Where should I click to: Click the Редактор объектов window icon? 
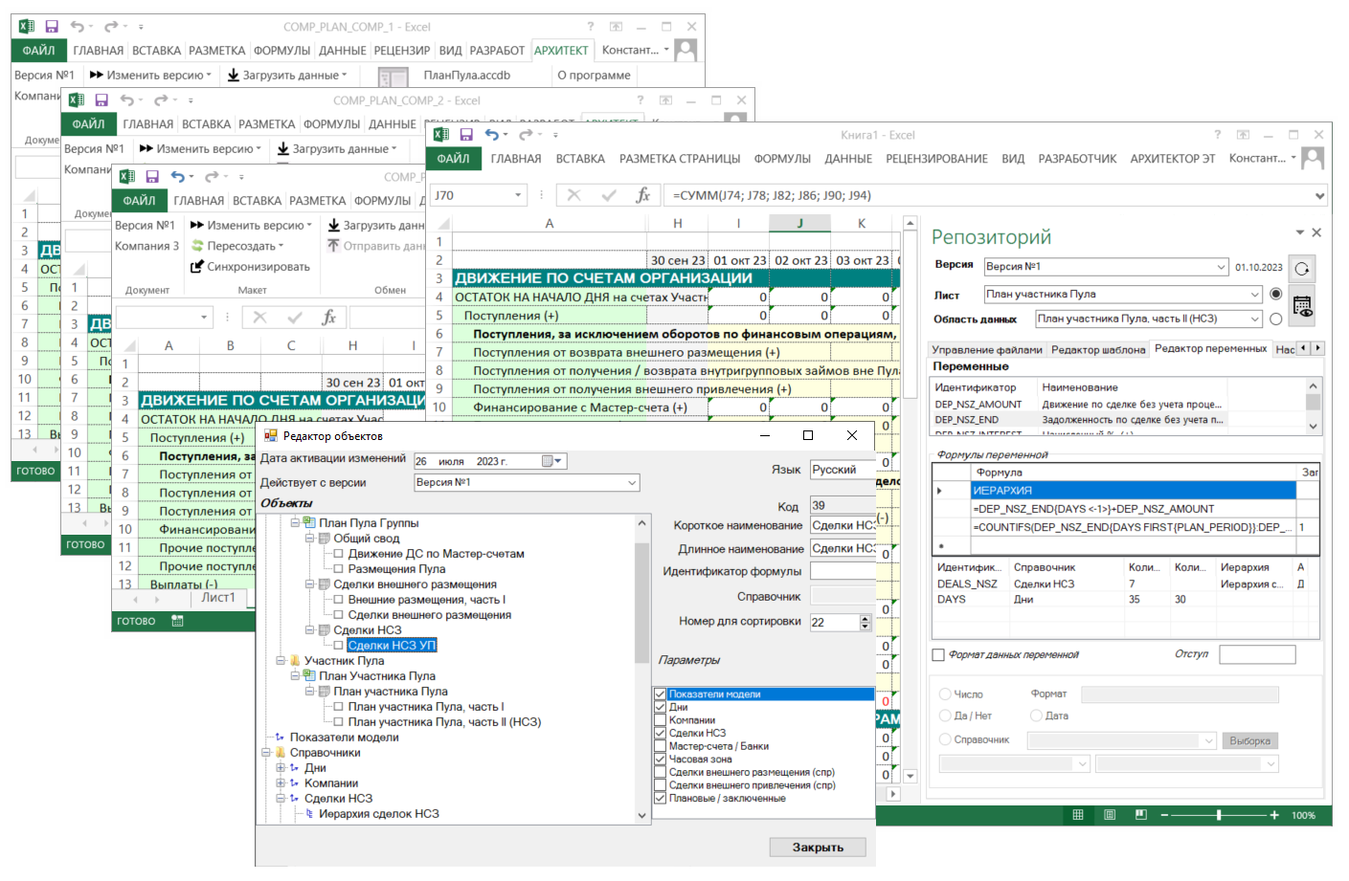point(270,435)
